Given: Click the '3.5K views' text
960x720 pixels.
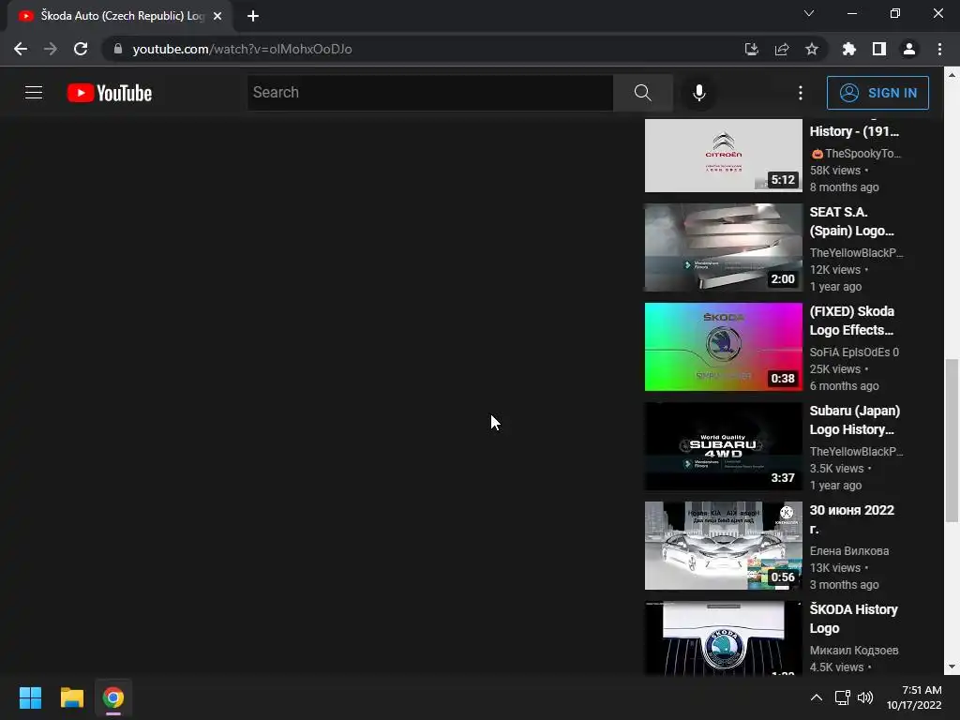Looking at the screenshot, I should click(x=837, y=469).
